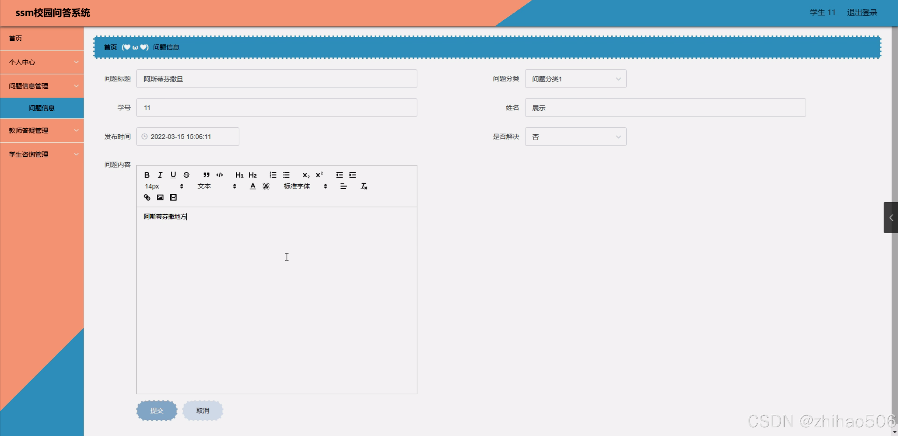Expand the 个人中心 sidebar menu
Image resolution: width=898 pixels, height=436 pixels.
[42, 62]
